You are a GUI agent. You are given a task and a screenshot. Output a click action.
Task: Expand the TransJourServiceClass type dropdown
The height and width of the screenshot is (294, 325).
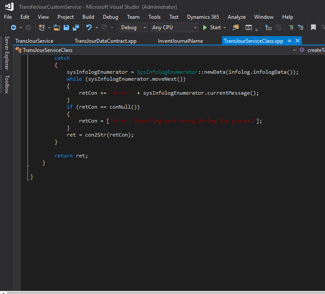294,50
